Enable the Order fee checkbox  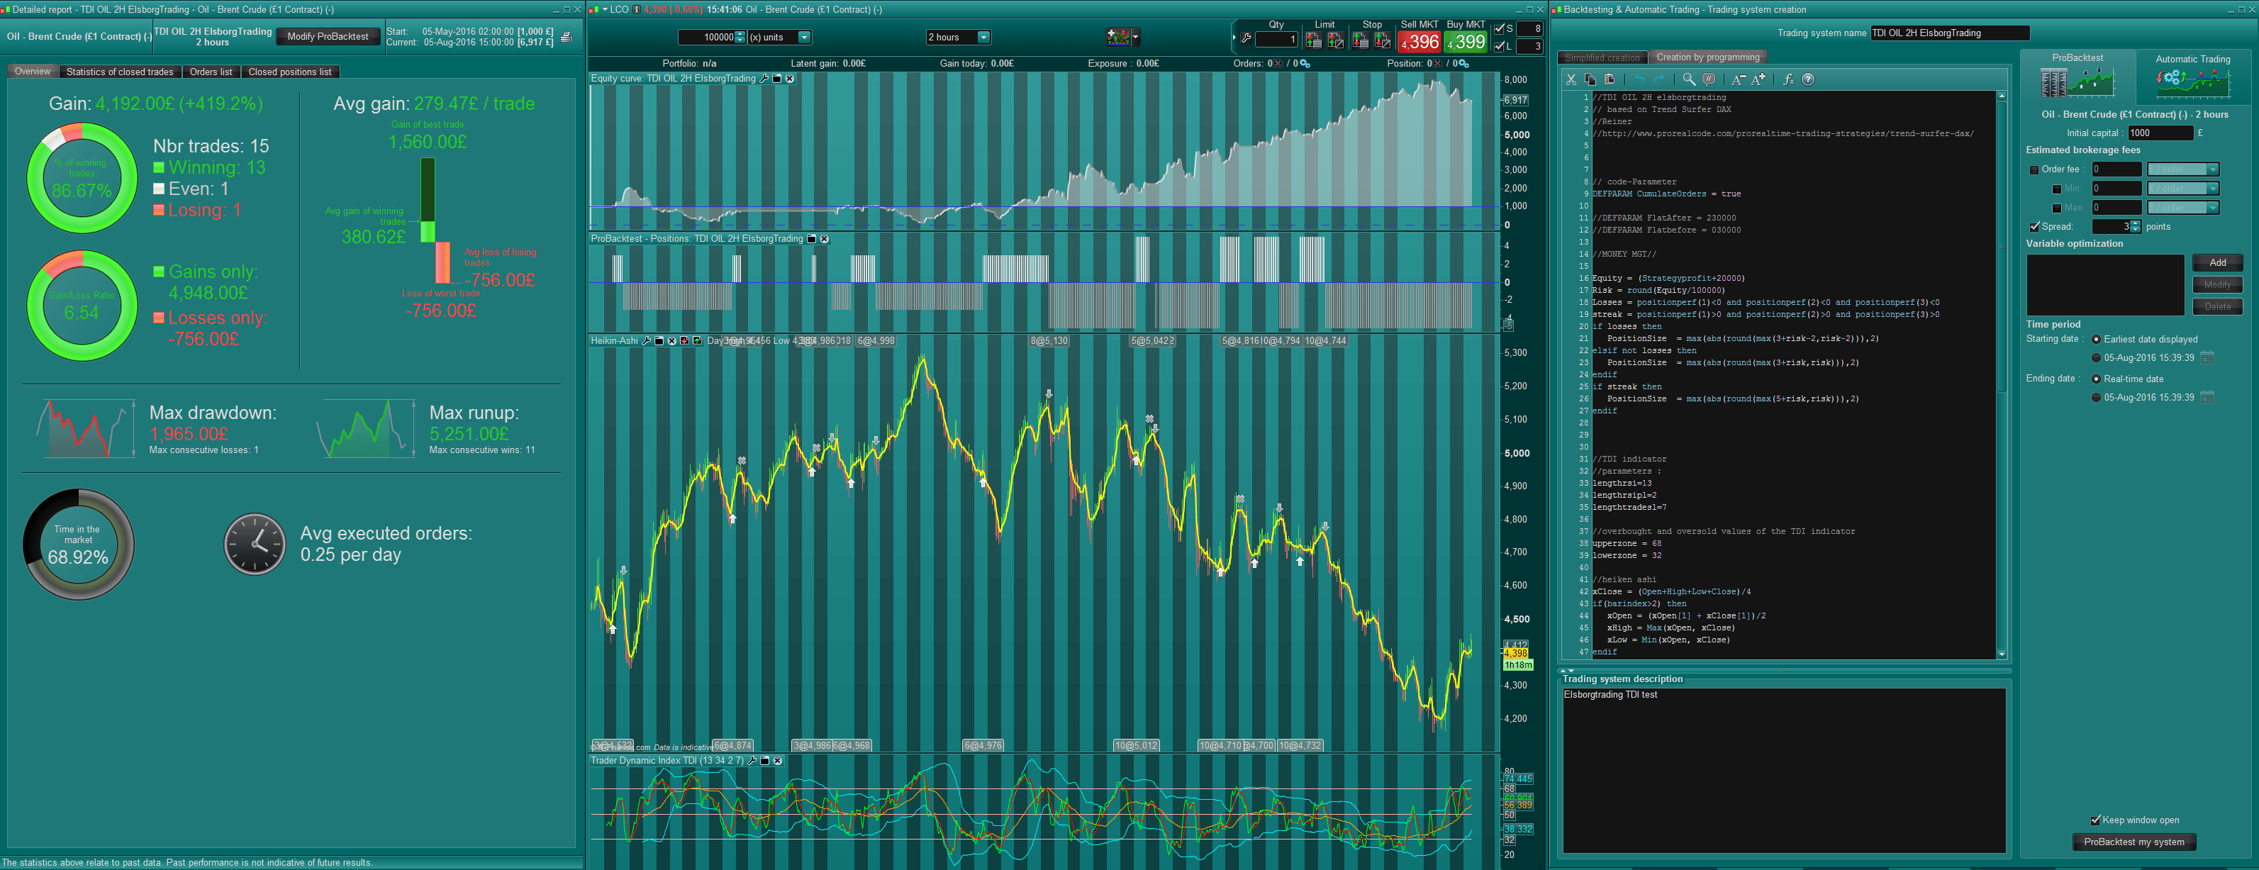pyautogui.click(x=2034, y=170)
